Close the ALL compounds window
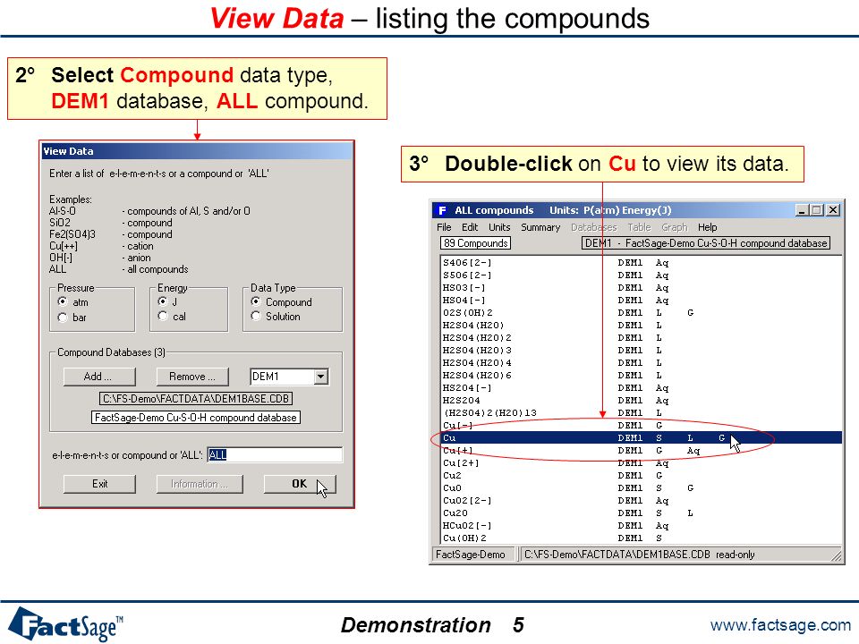The width and height of the screenshot is (859, 644). 833,210
